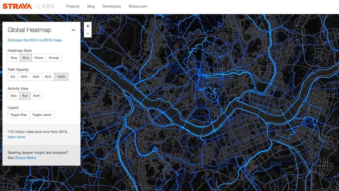The width and height of the screenshot is (339, 191).
Task: Click the Layers label
Action: coord(13,108)
